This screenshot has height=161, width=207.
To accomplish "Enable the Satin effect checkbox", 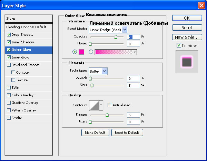I will point(9,87).
